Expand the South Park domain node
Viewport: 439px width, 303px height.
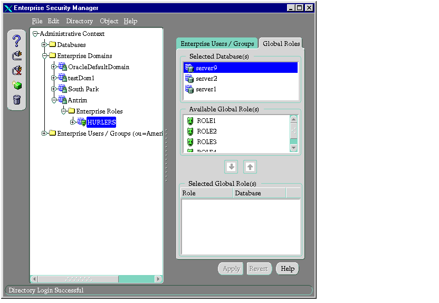tap(54, 89)
